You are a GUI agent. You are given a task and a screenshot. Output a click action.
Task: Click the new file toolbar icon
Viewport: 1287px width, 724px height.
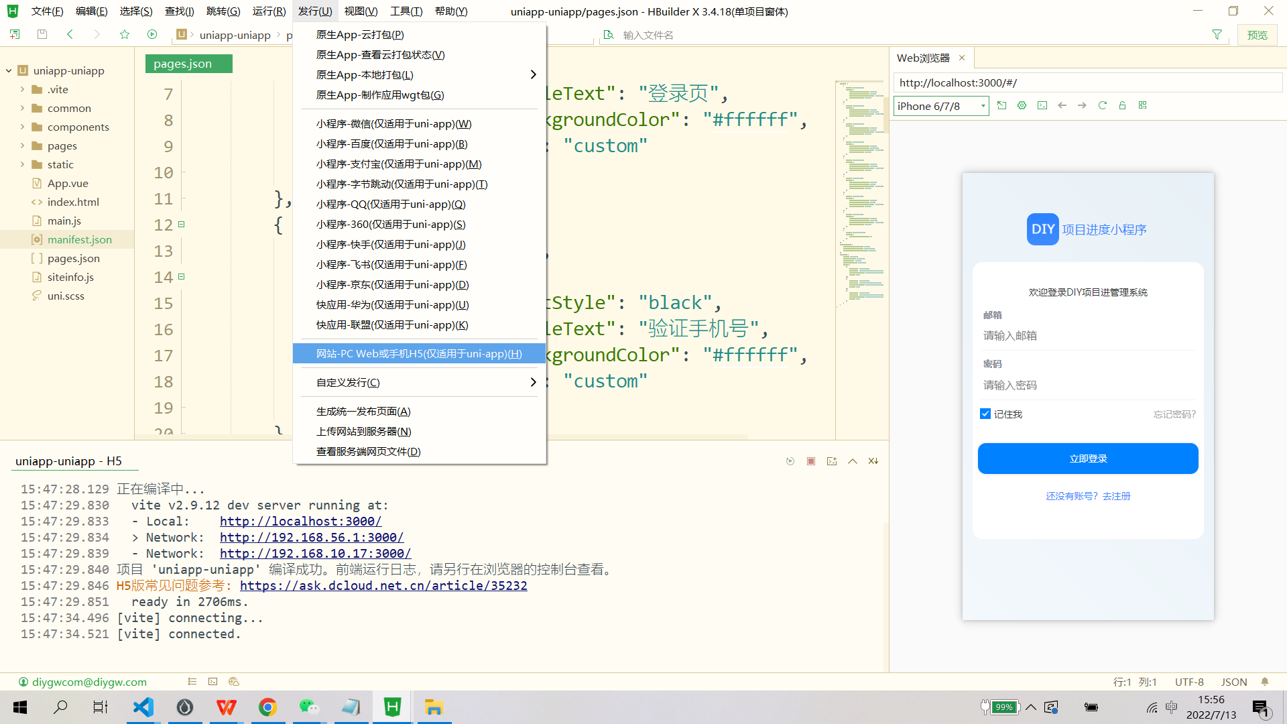[15, 34]
